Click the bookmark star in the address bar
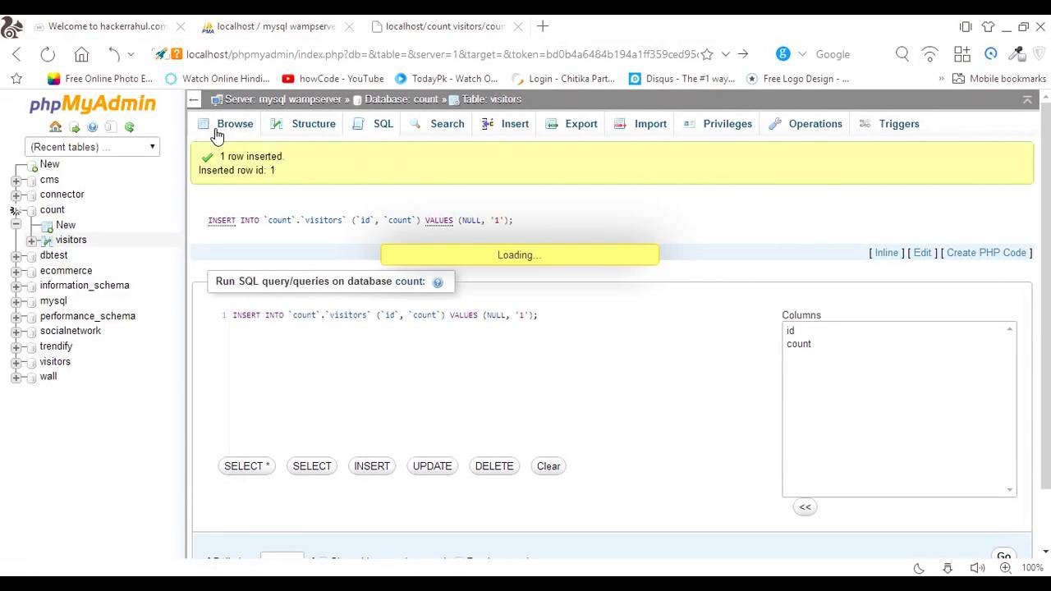Screen dimensions: 1051x591 (707, 54)
